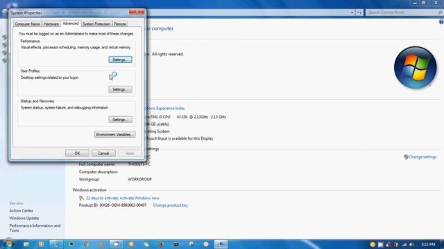Select the Advanced tab
Viewport: 444px width, 249px height.
71,24
